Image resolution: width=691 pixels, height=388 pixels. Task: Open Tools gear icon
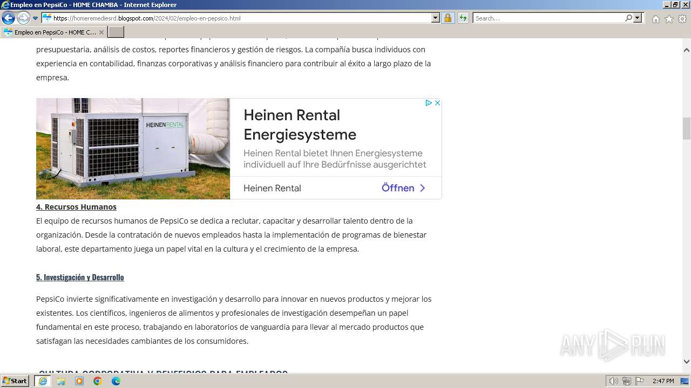tap(682, 19)
